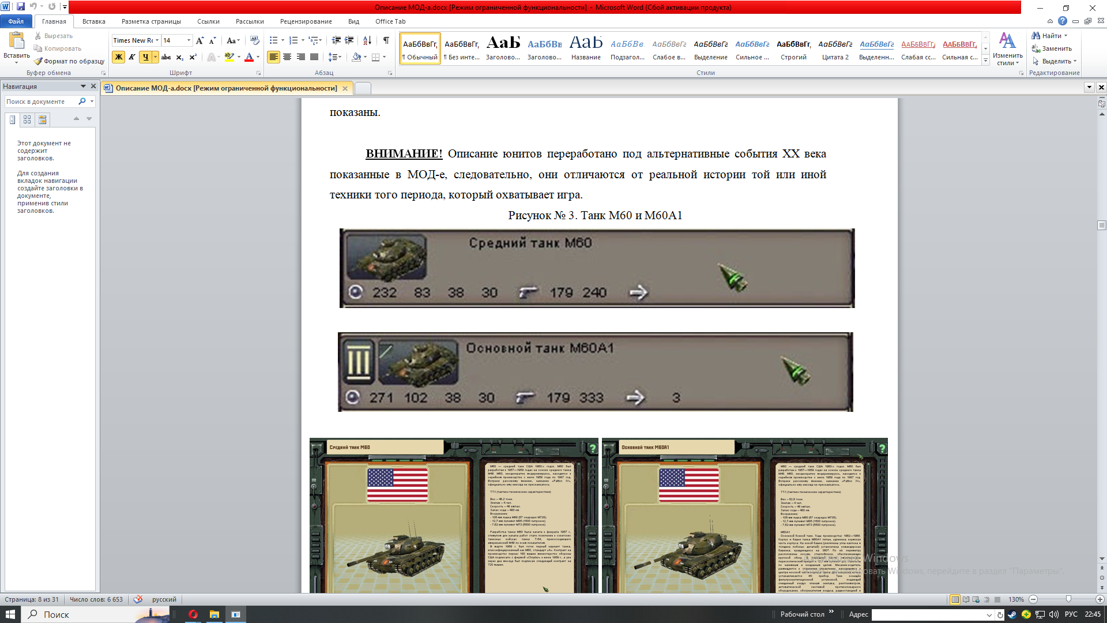Click the yellow text highlight color button

coord(229,57)
